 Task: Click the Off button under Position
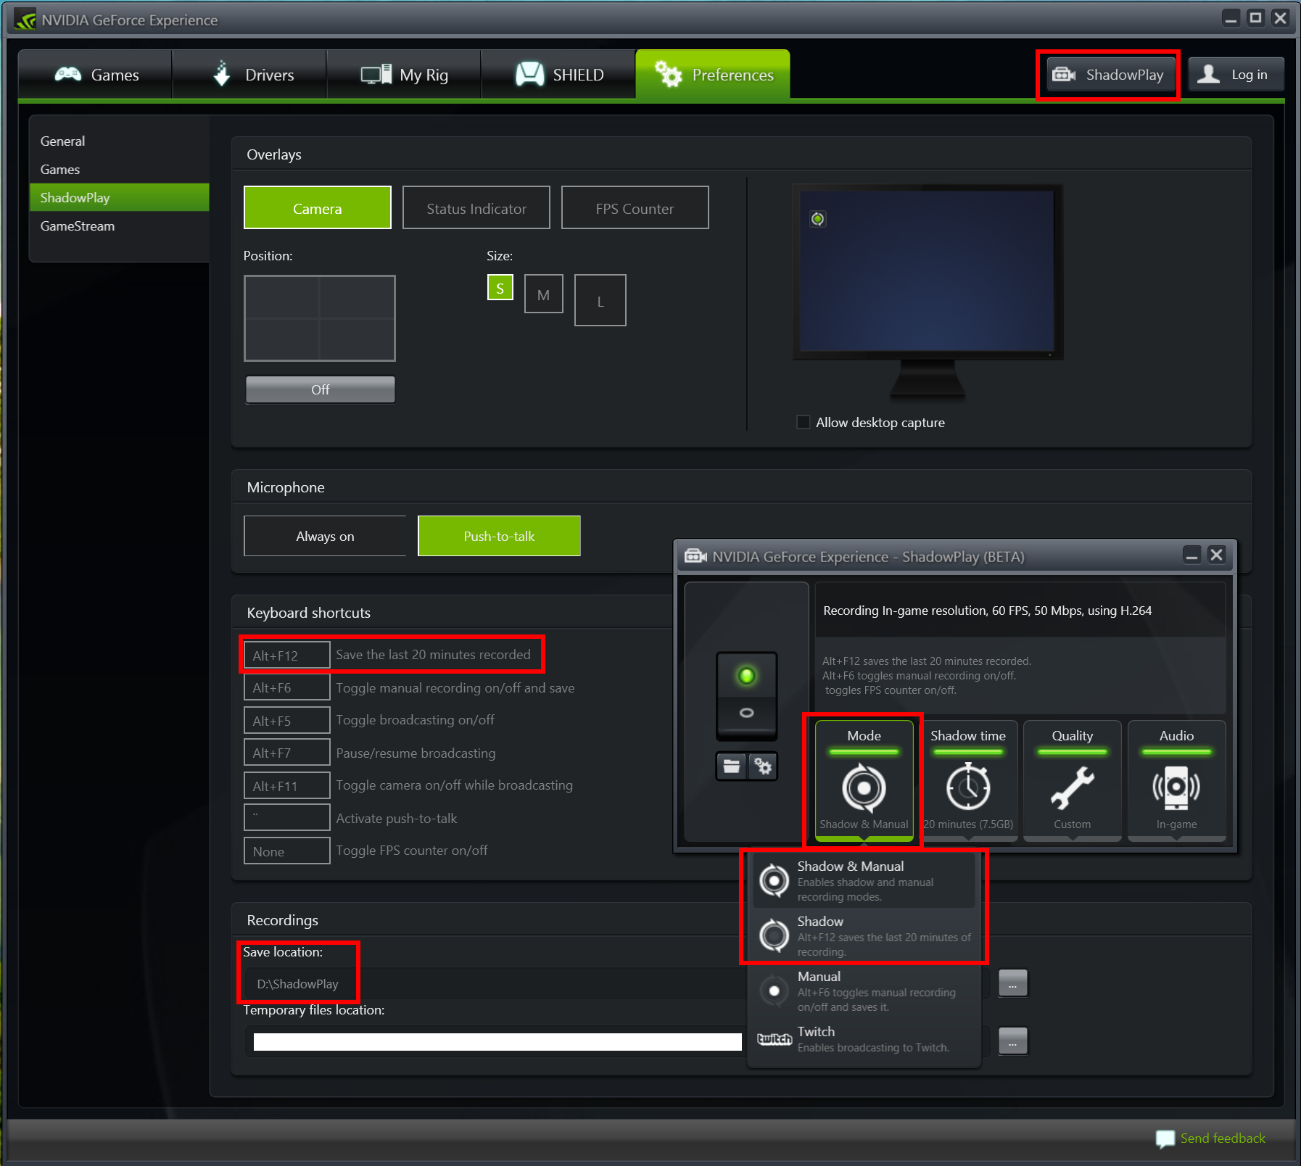coord(320,389)
